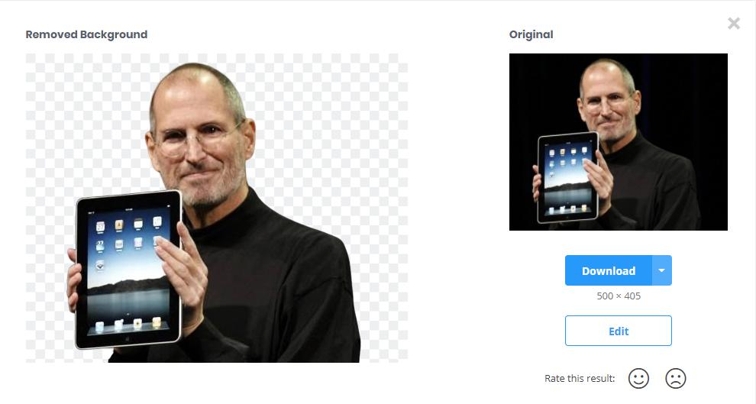This screenshot has height=404, width=756.
Task: Click the hand holding the tablet in the preview
Action: (x=184, y=276)
